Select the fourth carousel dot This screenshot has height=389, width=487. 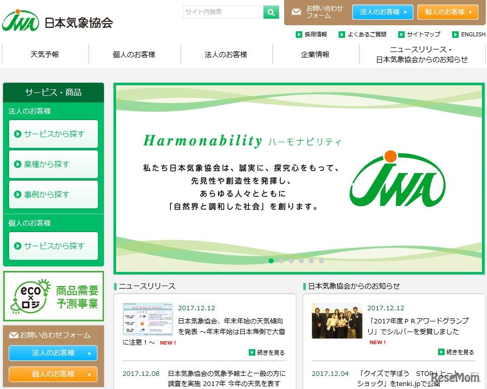301,261
